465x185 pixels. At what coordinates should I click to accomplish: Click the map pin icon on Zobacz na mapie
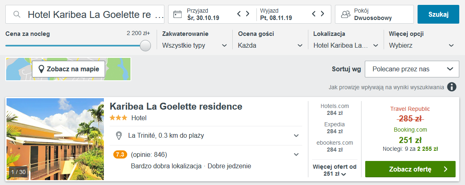(42, 69)
